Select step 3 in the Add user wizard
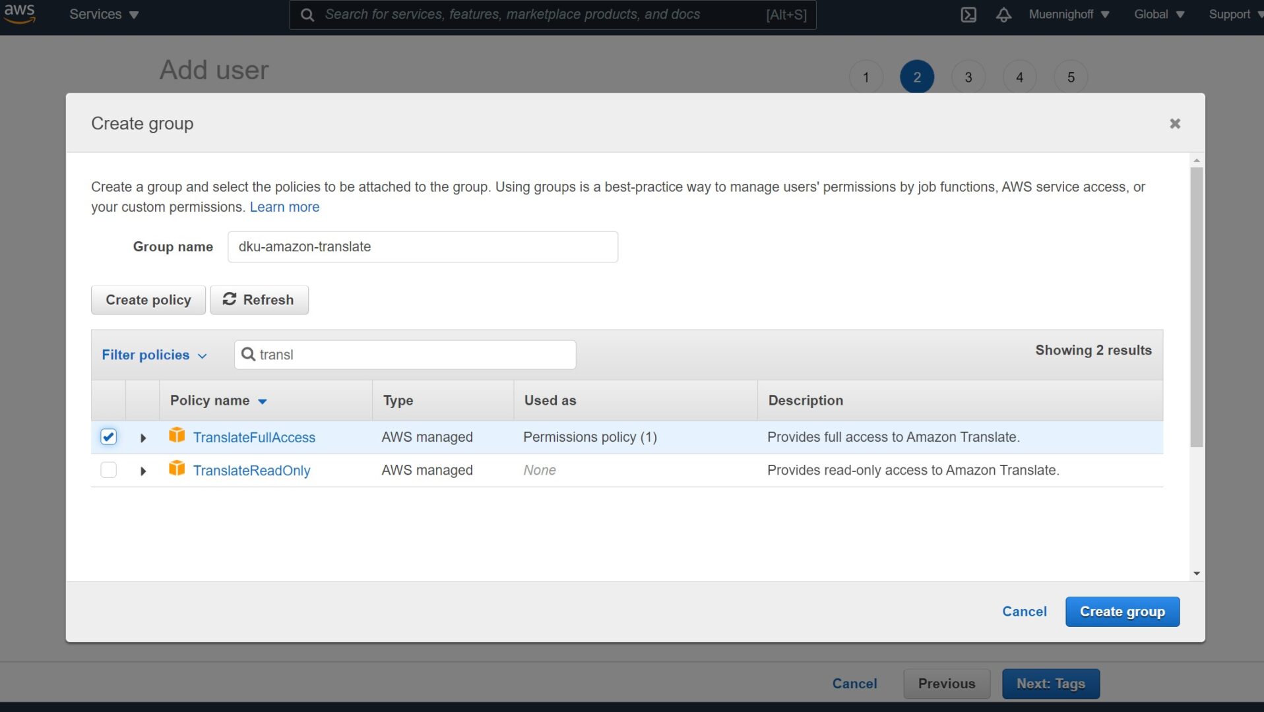Image resolution: width=1264 pixels, height=712 pixels. coord(968,76)
